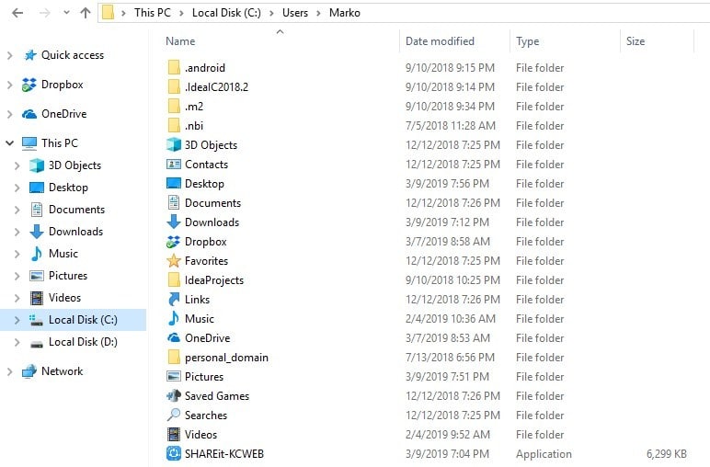Select the .IdeaIC2018.2 folder
The image size is (710, 467).
(x=216, y=87)
